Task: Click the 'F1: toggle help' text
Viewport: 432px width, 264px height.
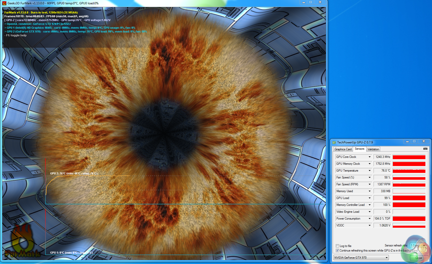Action: 15,35
